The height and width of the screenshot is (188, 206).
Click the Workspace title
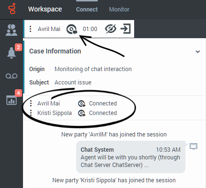[45, 9]
